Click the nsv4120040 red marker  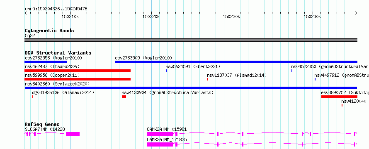[x=342, y=105]
